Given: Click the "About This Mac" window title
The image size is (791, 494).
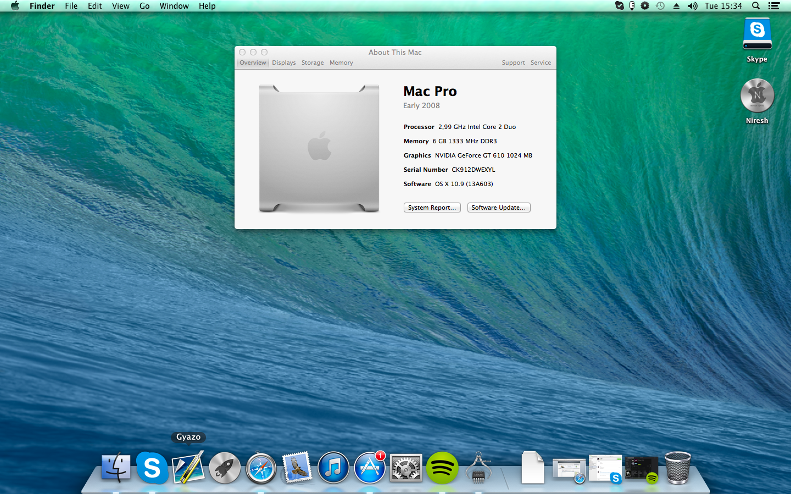Looking at the screenshot, I should pos(395,52).
